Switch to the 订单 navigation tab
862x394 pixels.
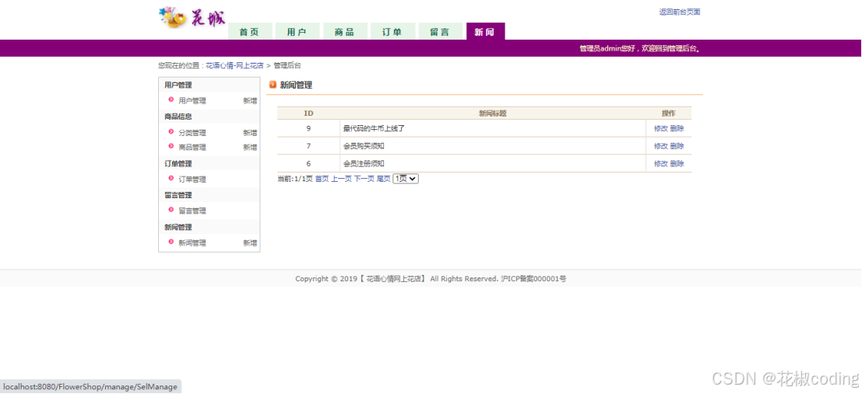[x=392, y=31]
